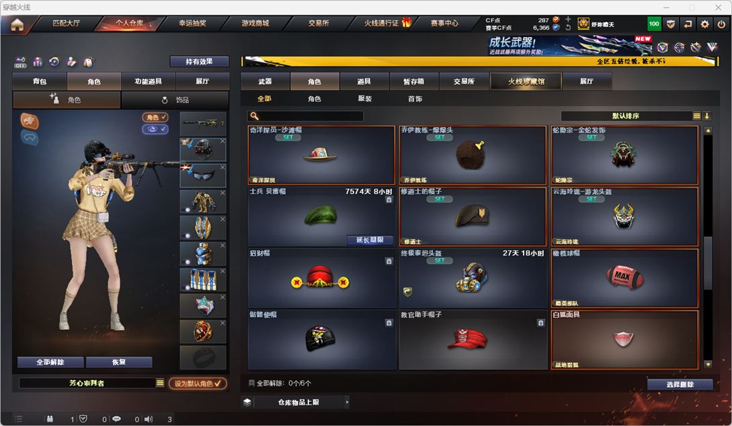Click the home icon in top bar
732x426 pixels.
click(17, 25)
